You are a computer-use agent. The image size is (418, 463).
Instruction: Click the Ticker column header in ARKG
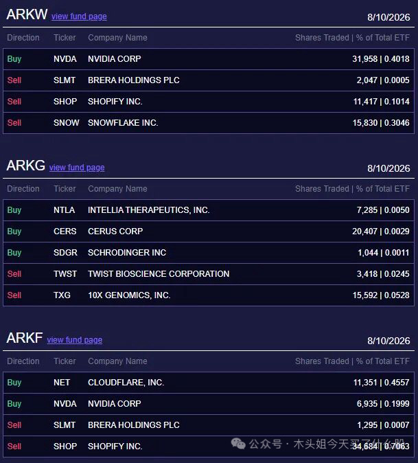click(65, 189)
